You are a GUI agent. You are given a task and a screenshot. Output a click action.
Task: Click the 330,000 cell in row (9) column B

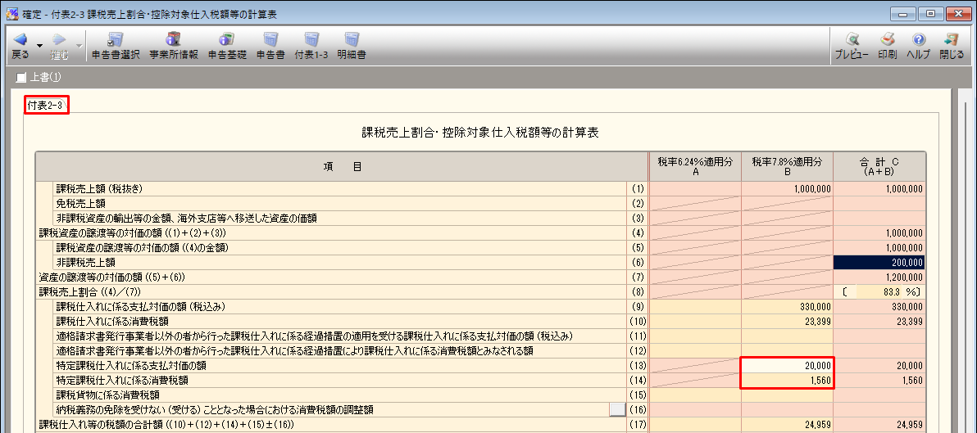[x=788, y=306]
